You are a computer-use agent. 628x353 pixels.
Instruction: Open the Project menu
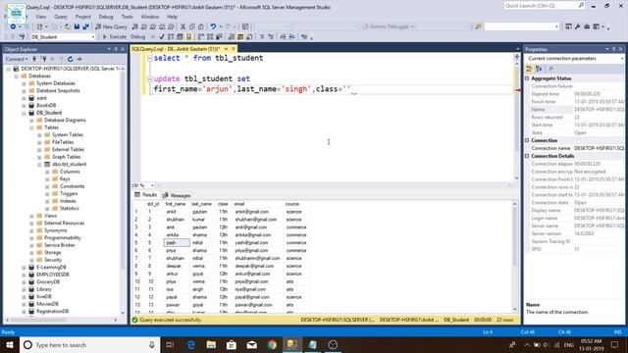click(x=82, y=17)
